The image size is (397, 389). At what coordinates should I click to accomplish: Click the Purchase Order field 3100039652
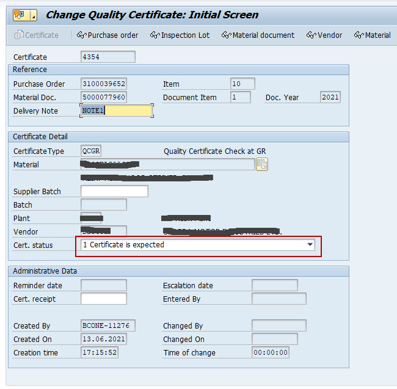click(x=104, y=84)
